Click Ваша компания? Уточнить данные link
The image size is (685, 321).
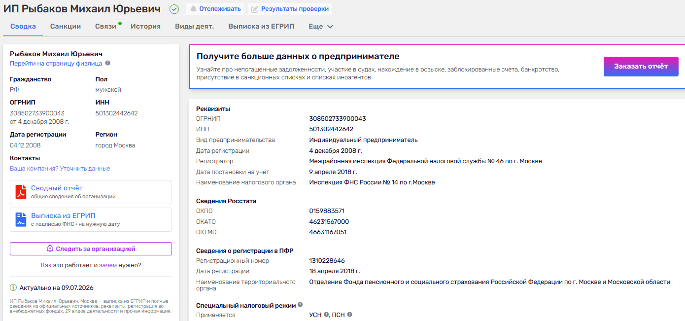click(60, 169)
